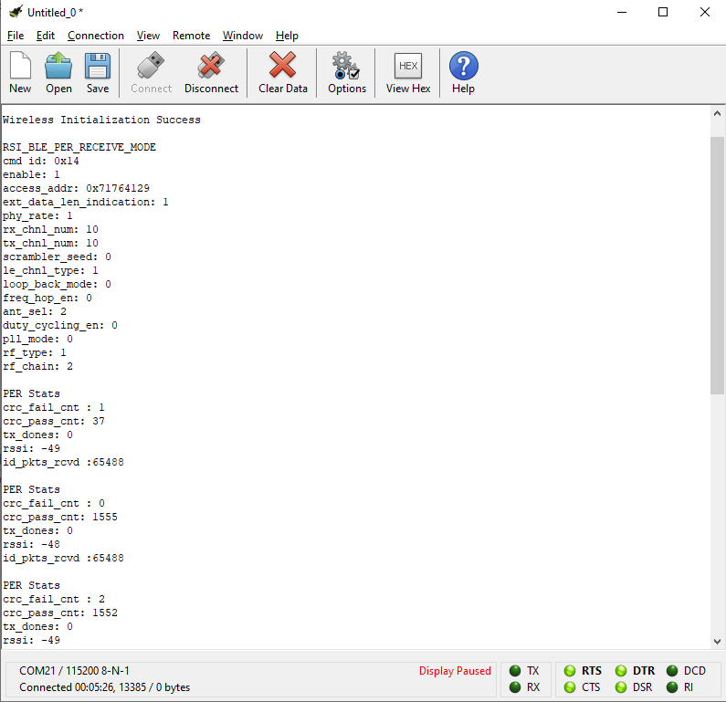726x702 pixels.
Task: Switch to View Hex mode
Action: pos(408,73)
